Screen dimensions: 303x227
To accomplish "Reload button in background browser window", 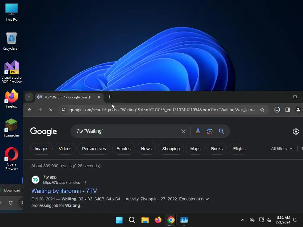I will (11, 203).
